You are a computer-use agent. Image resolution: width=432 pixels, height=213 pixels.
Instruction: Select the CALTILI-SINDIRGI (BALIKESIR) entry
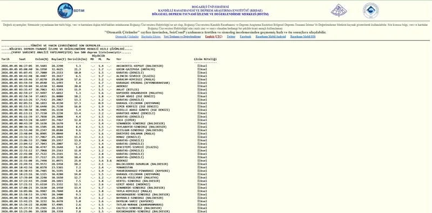coord(139,208)
